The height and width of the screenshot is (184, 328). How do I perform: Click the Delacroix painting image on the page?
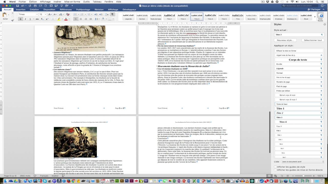click(75, 142)
